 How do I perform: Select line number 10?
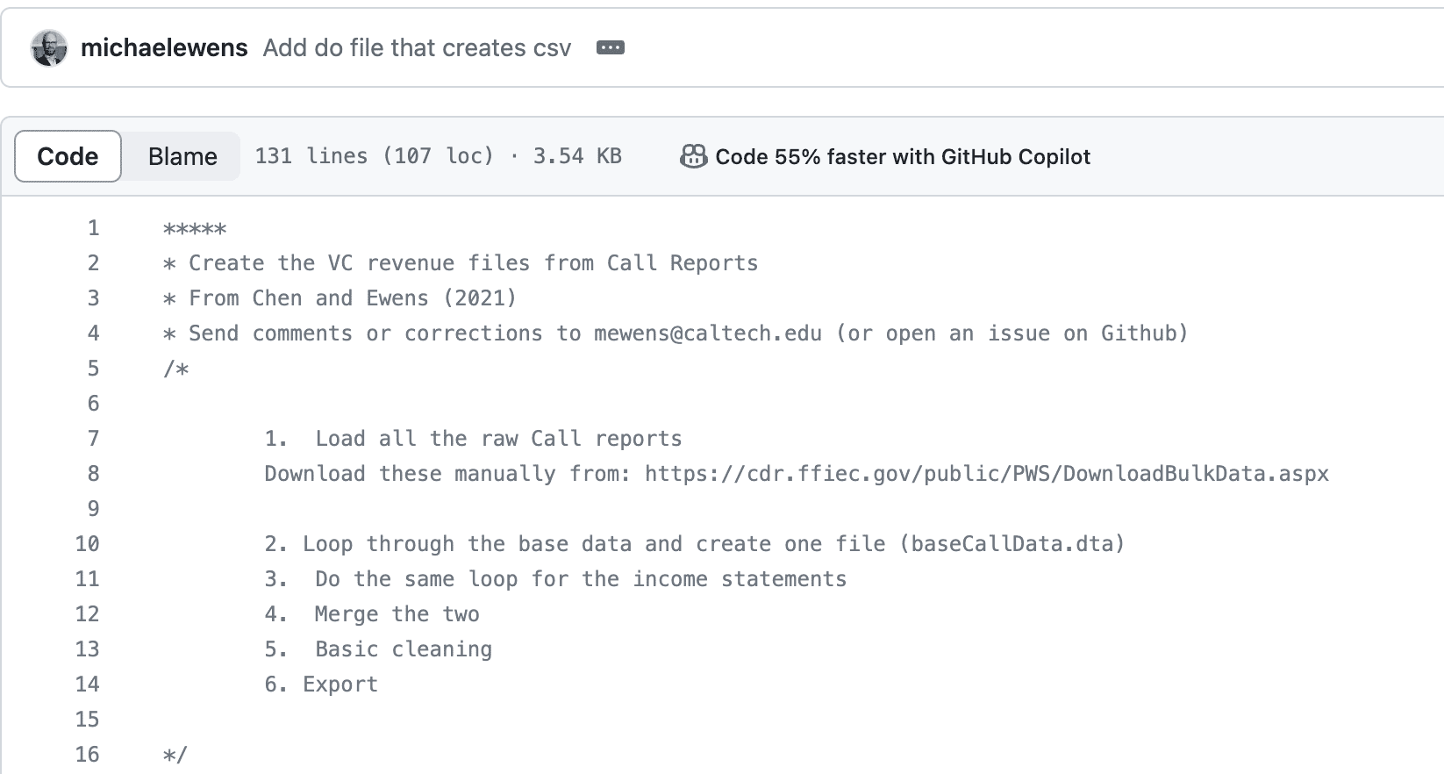coord(87,544)
